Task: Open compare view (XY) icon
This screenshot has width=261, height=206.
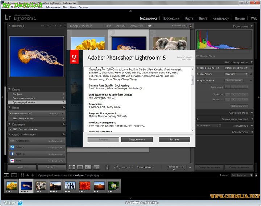Action: point(88,167)
